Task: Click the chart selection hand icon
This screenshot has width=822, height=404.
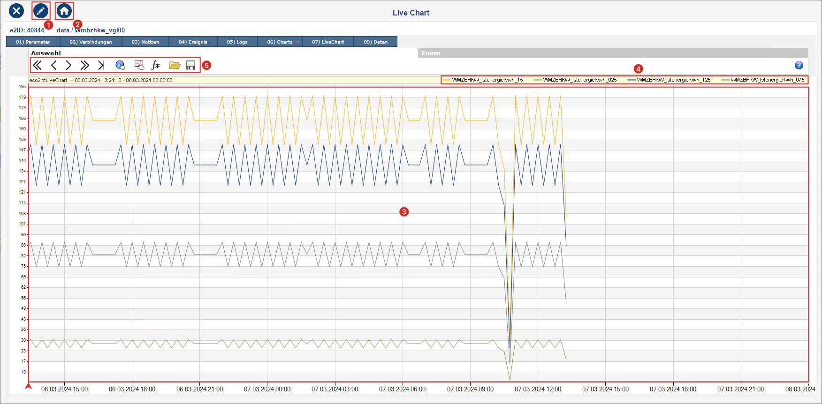Action: (139, 65)
